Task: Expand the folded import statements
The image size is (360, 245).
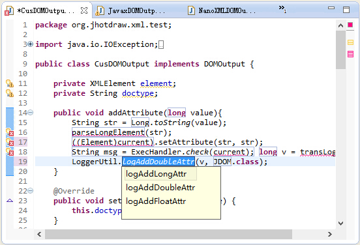Action: pos(30,44)
